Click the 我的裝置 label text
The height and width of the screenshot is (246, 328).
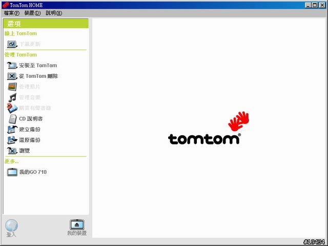click(x=77, y=233)
